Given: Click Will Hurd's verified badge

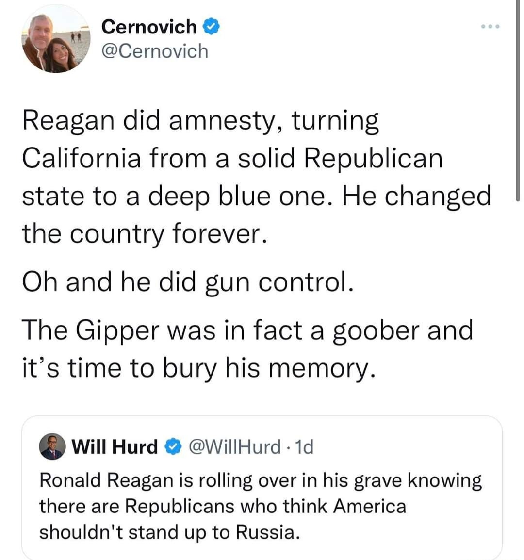Looking at the screenshot, I should [x=171, y=446].
